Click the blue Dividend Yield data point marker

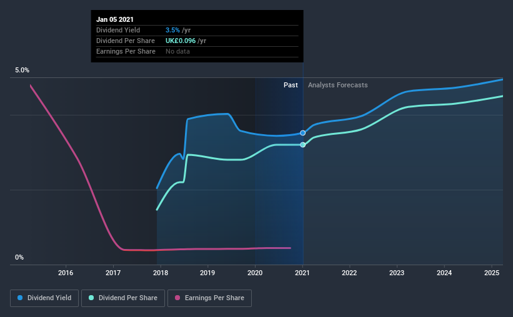click(x=302, y=133)
